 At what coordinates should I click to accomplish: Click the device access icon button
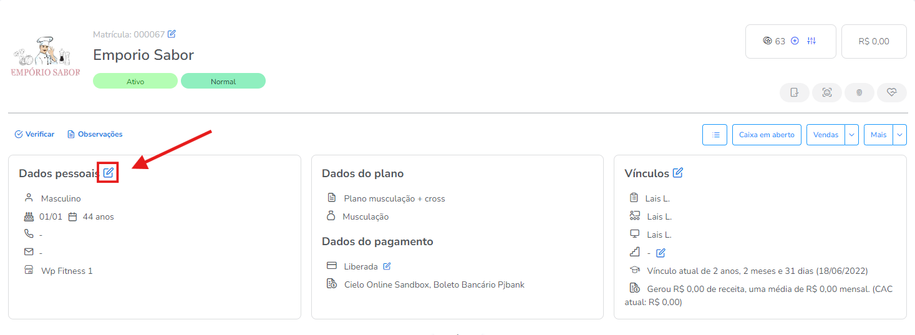coord(795,92)
